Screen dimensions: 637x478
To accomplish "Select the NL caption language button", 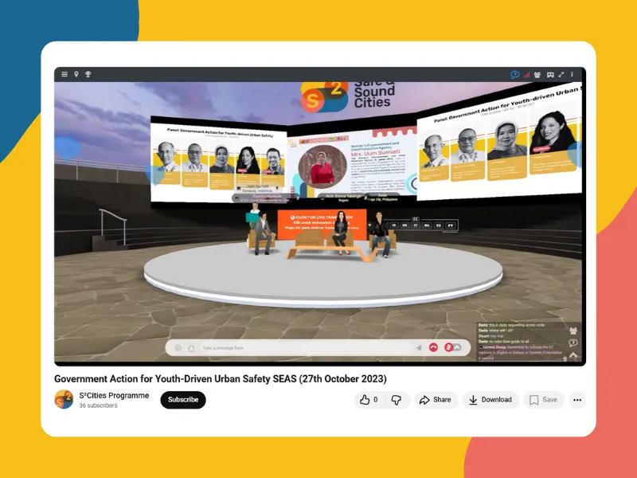I will (x=427, y=225).
